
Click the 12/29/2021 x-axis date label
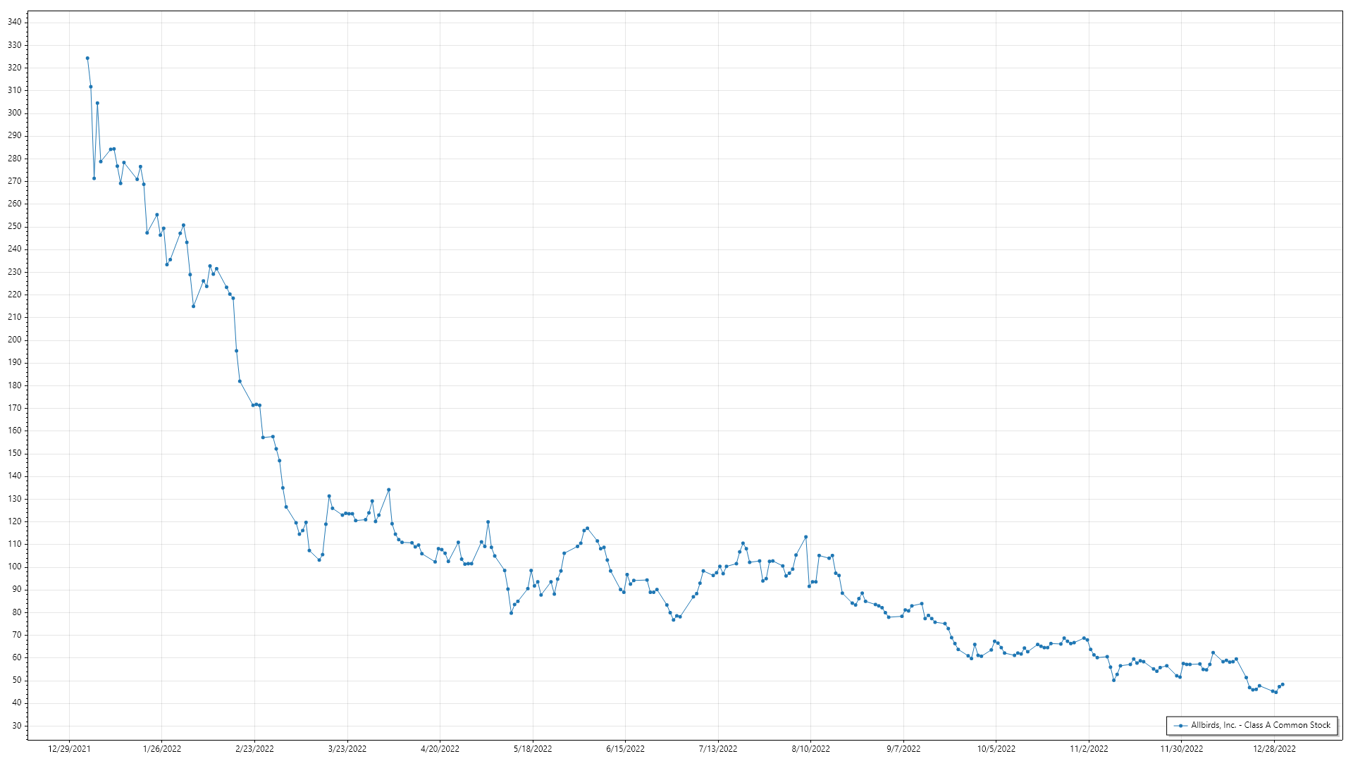click(x=69, y=748)
